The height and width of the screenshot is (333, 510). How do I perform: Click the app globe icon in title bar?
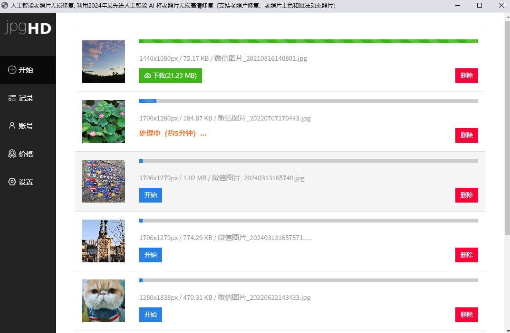pyautogui.click(x=5, y=6)
